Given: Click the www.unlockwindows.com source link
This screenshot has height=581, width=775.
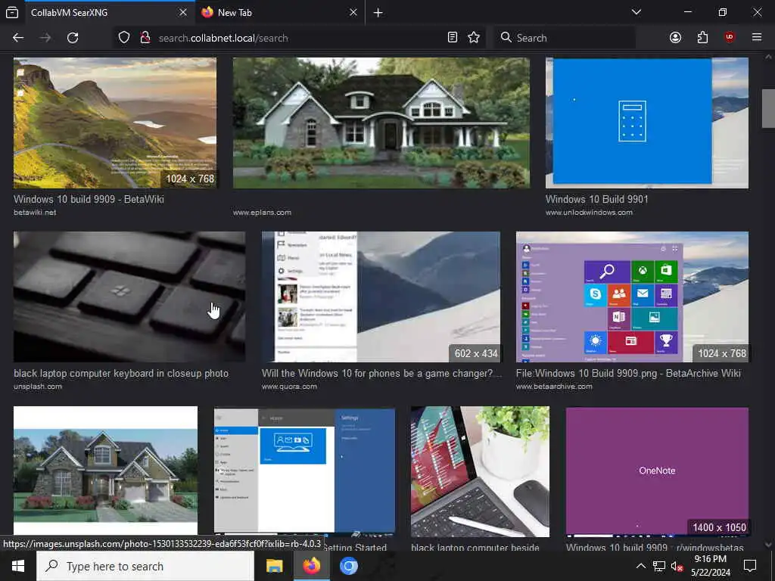Looking at the screenshot, I should coord(589,213).
